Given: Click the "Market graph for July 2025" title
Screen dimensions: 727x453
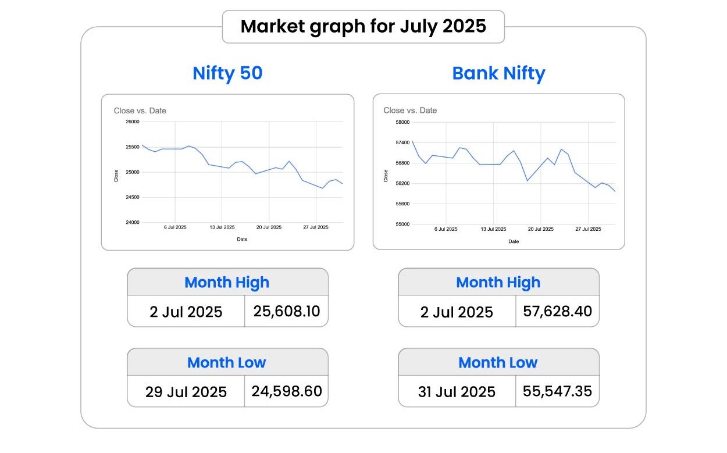Looking at the screenshot, I should tap(363, 27).
